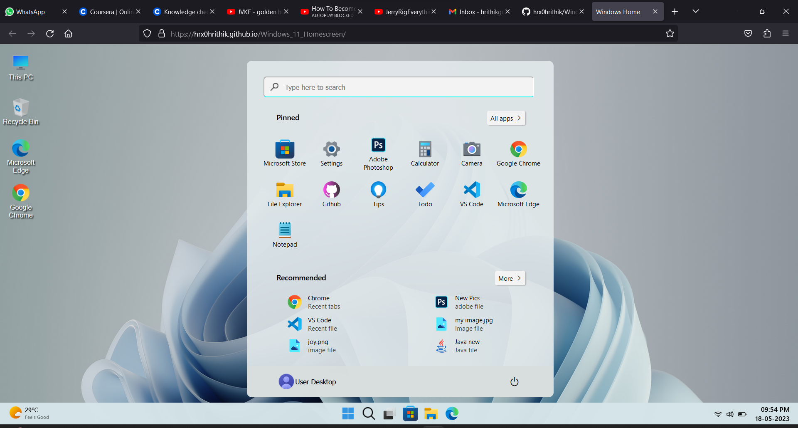Open User Desktop profile
Viewport: 798px width, 428px height.
pos(307,381)
